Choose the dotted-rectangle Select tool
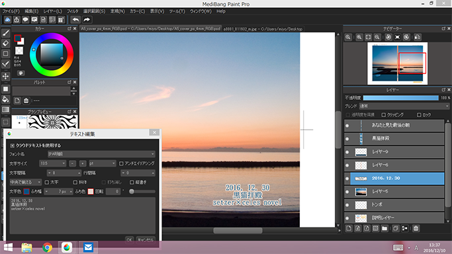This screenshot has height=254, width=452. pos(5,122)
